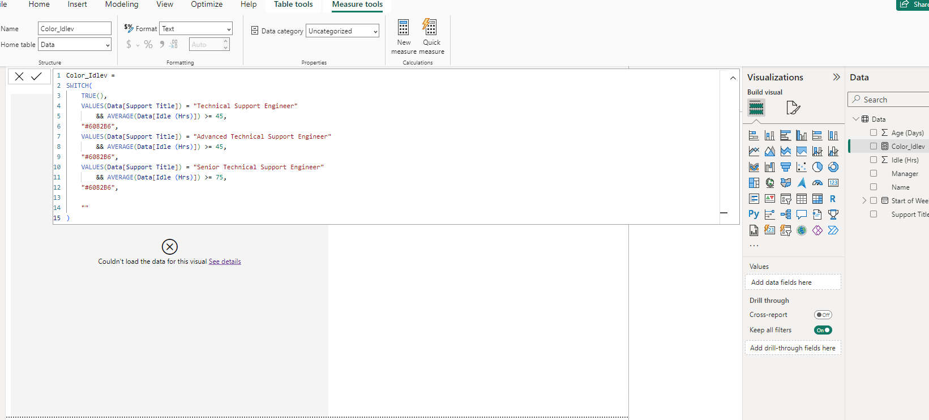929x420 pixels.
Task: Open the Home table dropdown
Action: tap(75, 44)
